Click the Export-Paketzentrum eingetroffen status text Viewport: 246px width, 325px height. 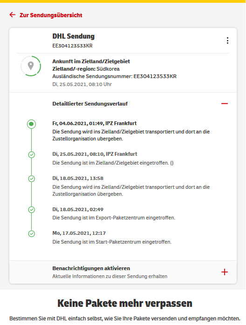pyautogui.click(x=114, y=218)
